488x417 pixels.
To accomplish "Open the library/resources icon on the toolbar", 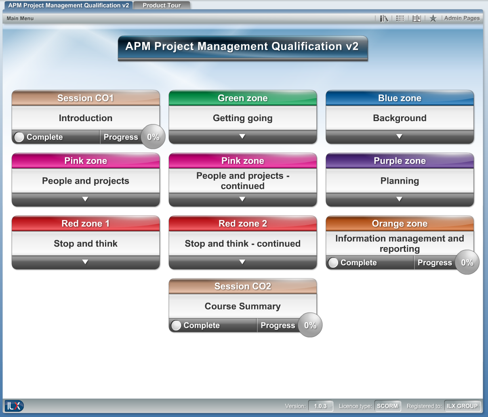I will click(x=384, y=18).
